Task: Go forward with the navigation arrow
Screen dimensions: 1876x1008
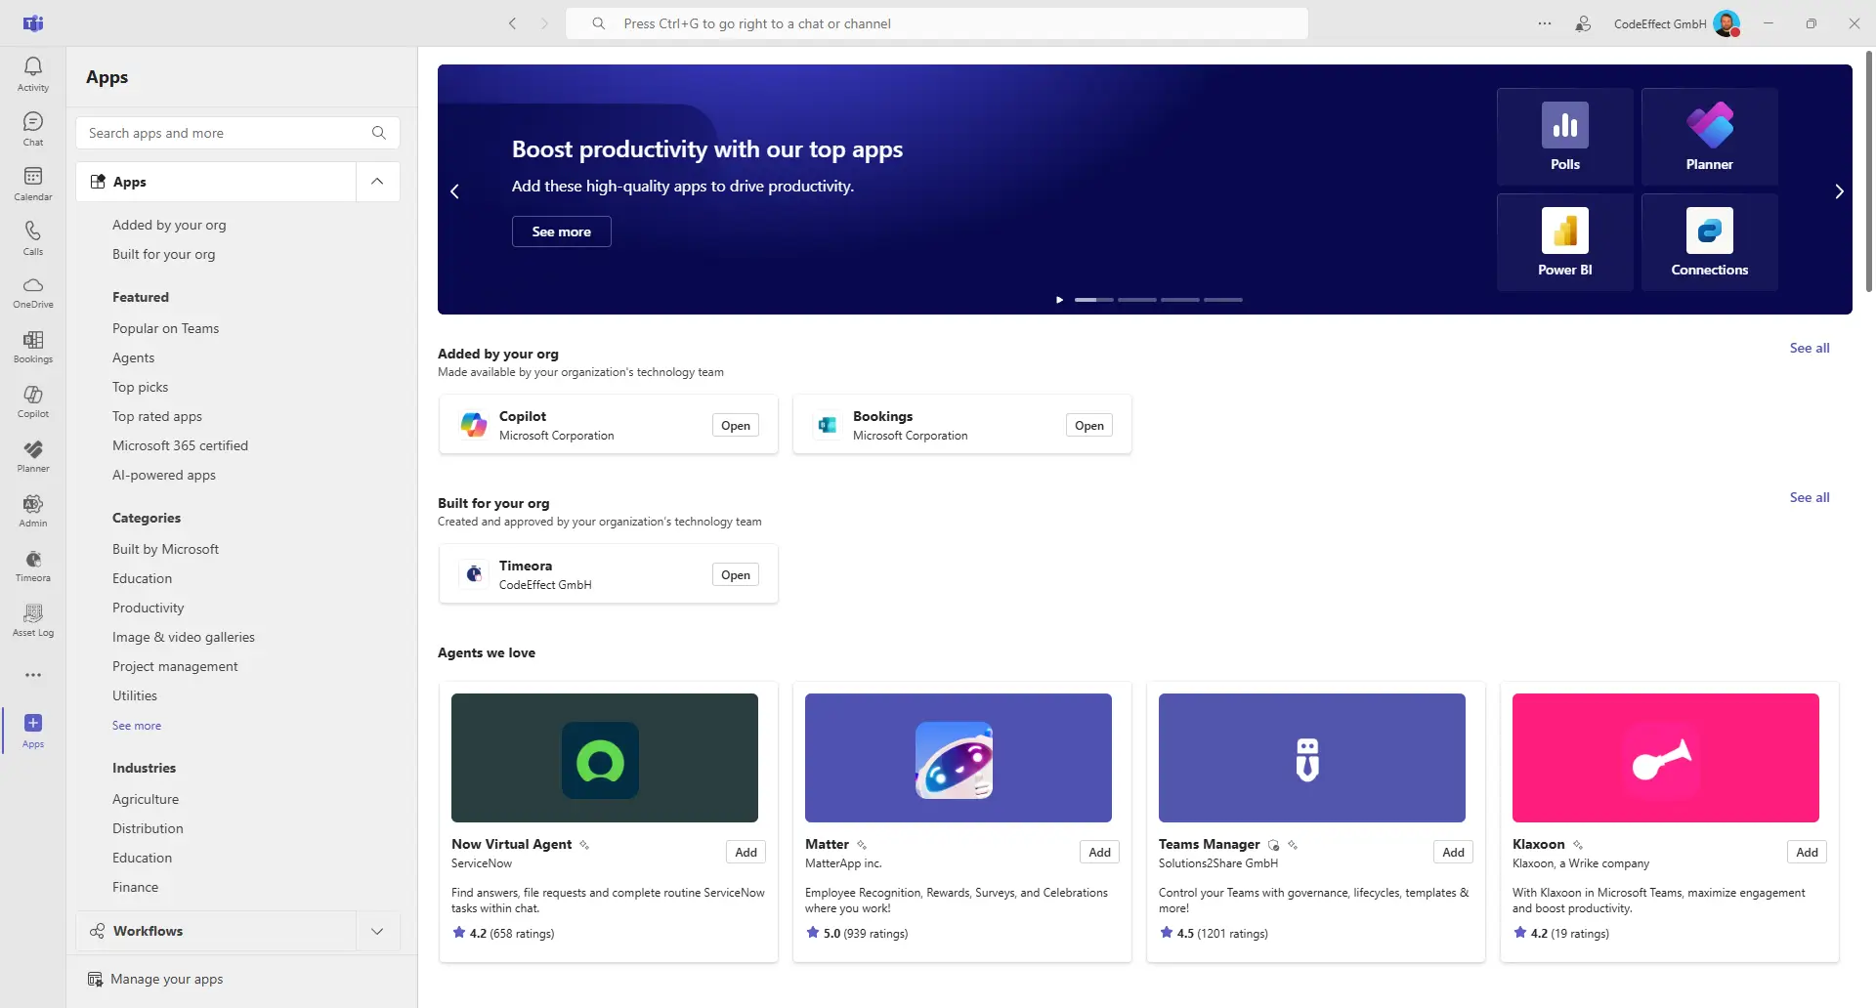Action: point(544,23)
